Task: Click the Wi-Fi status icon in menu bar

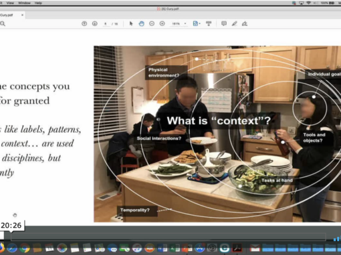Action: point(308,3)
